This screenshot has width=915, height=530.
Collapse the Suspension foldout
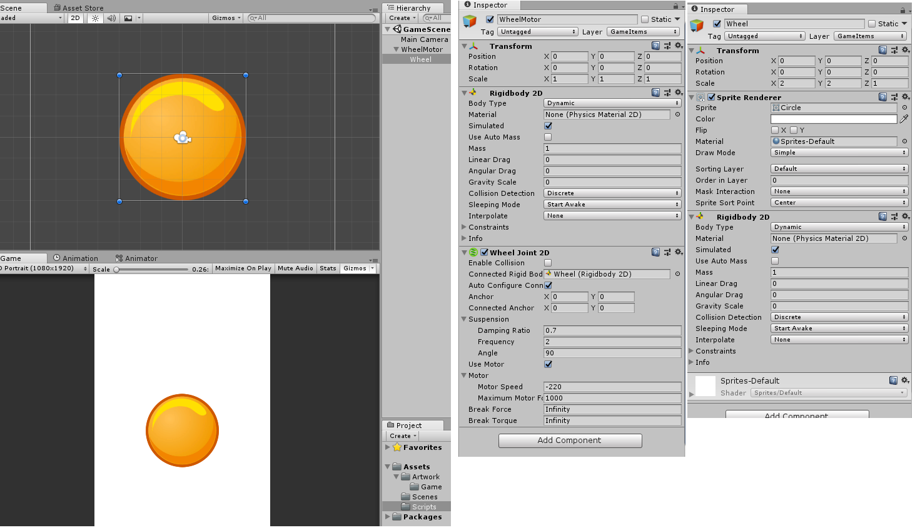464,319
